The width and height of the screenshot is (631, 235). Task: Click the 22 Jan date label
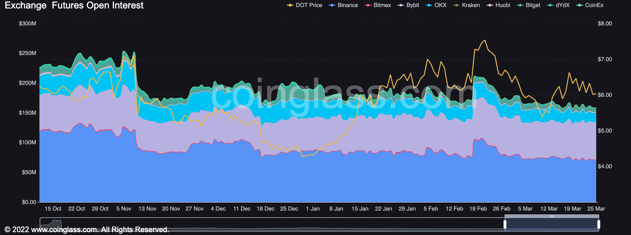tap(384, 209)
